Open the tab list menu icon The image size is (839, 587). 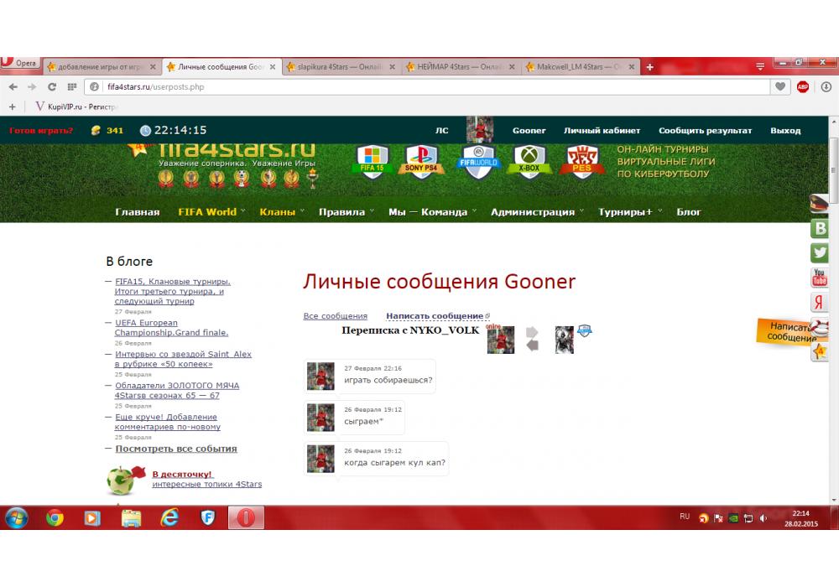[x=760, y=66]
